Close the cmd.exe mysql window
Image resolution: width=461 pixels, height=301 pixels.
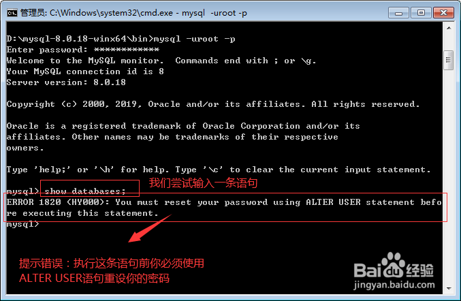pos(443,13)
